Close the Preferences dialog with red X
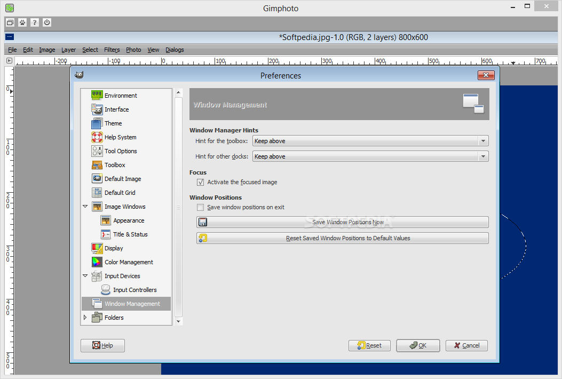 [486, 75]
